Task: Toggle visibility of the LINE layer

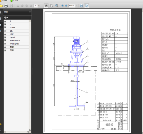Action: pos(5,34)
